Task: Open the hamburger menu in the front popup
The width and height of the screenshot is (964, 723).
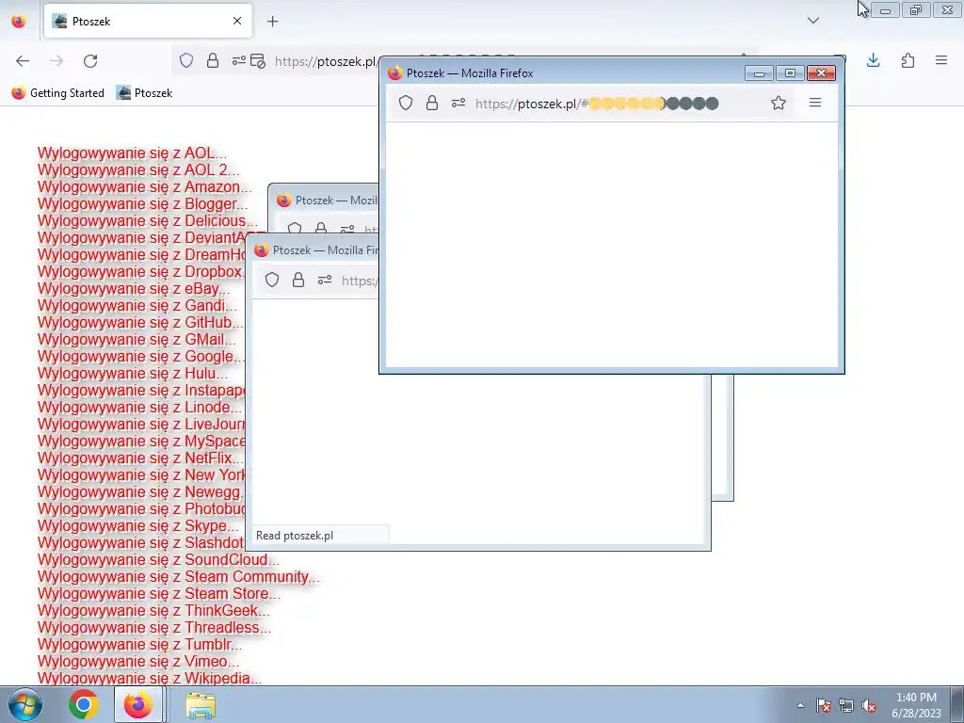Action: pyautogui.click(x=815, y=103)
